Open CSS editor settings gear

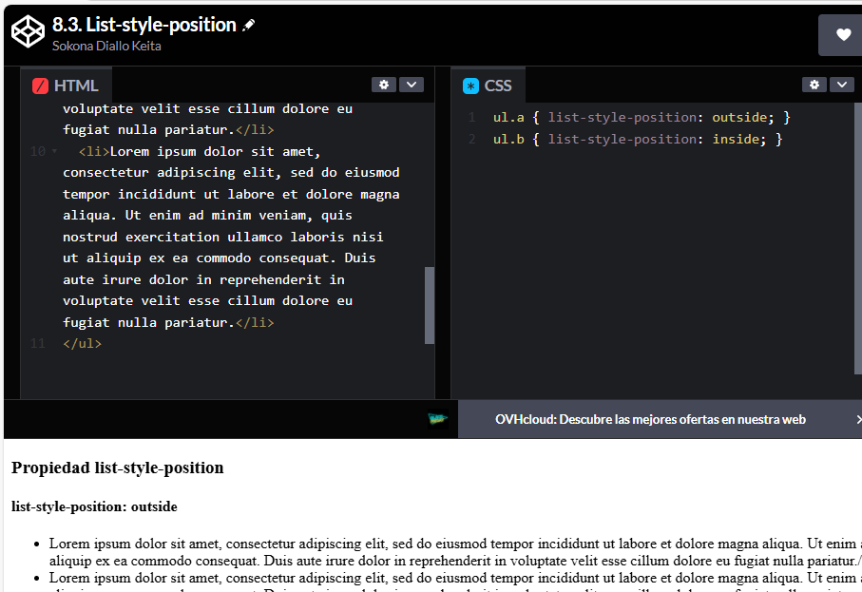point(814,85)
